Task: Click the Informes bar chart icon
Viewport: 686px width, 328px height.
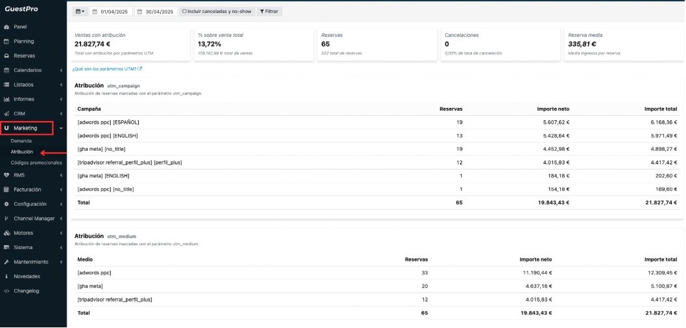Action: point(6,99)
